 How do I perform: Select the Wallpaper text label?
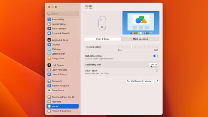click(57, 49)
